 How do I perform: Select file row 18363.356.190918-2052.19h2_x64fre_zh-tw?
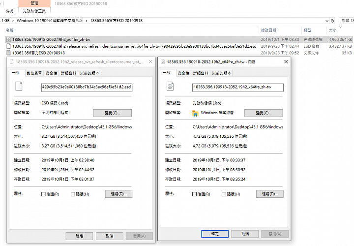pos(179,39)
